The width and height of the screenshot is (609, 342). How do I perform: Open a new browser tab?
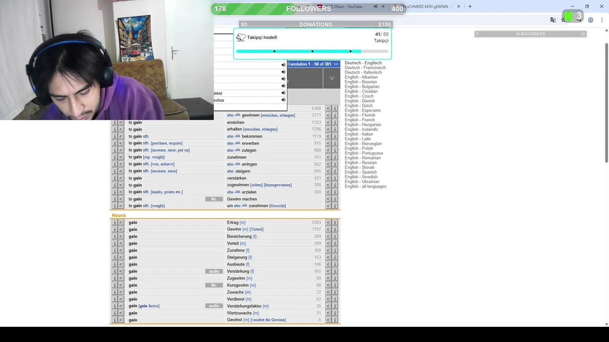pyautogui.click(x=470, y=7)
